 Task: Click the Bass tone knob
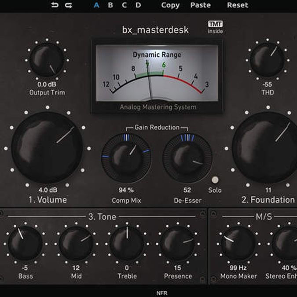pos(26,244)
